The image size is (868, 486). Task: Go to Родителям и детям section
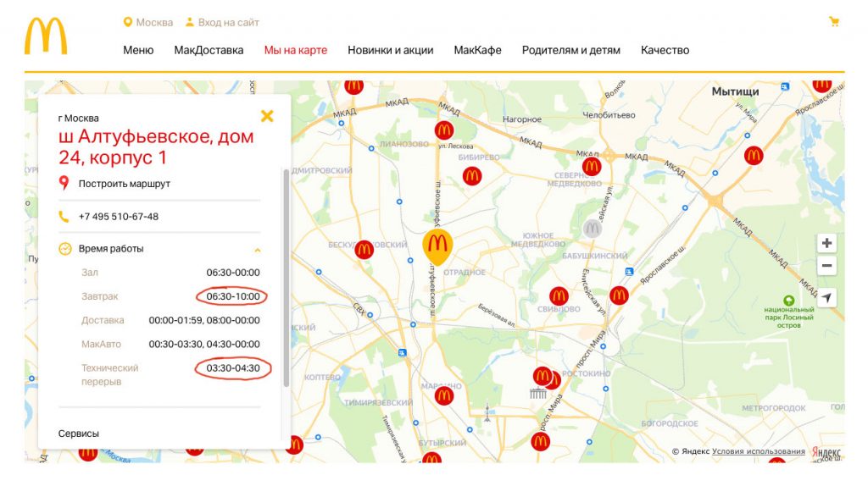(x=571, y=50)
